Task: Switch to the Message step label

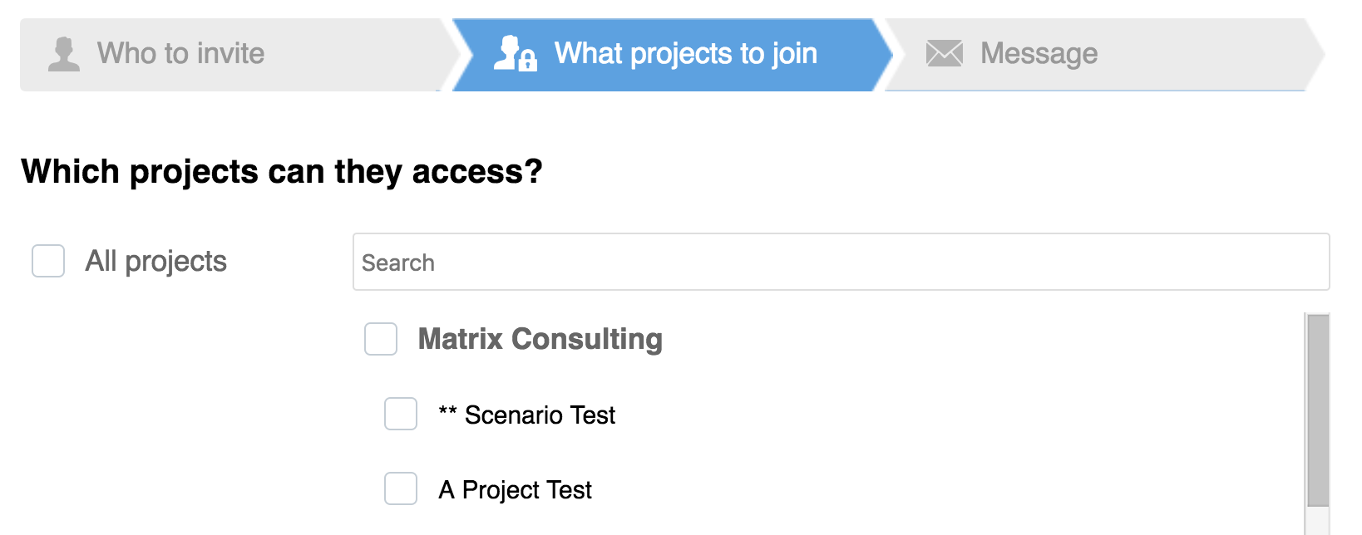Action: pyautogui.click(x=1039, y=54)
